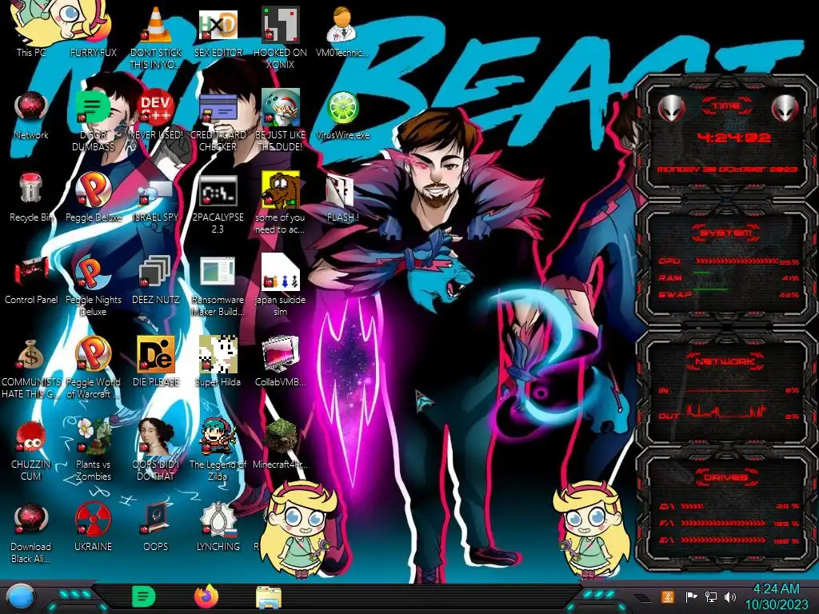Click the SYSTEM header on the widget
This screenshot has width=819, height=614.
tap(726, 233)
